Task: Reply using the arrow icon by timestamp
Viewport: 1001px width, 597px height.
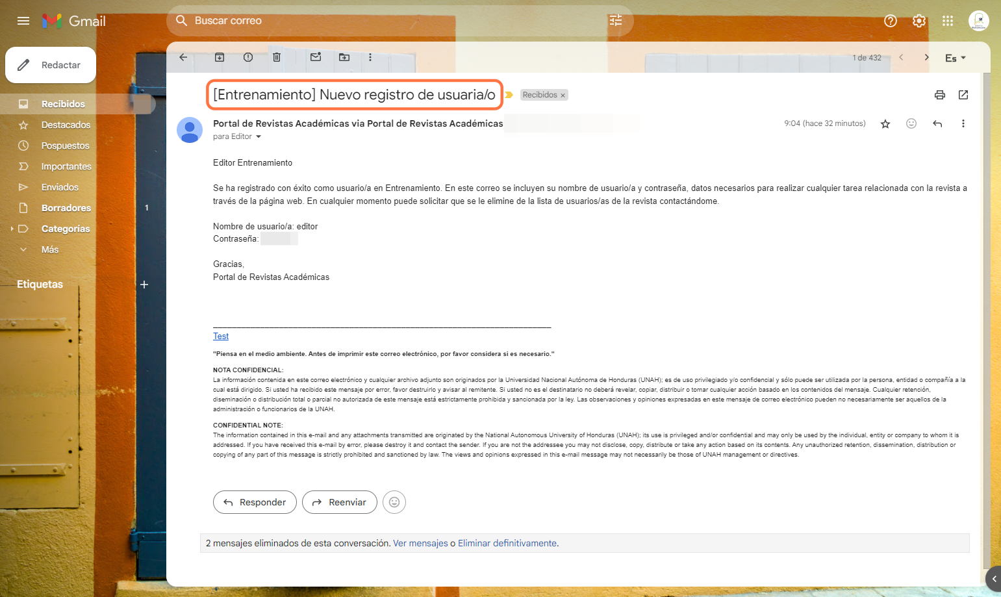Action: [937, 123]
